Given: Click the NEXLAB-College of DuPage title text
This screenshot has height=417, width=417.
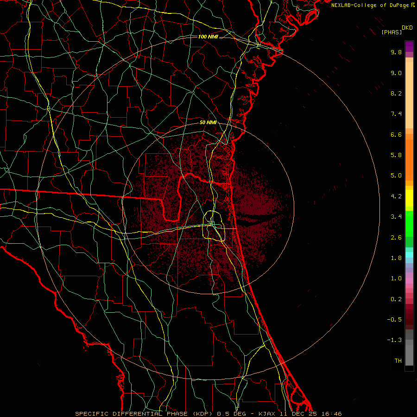Looking at the screenshot, I should point(370,5).
